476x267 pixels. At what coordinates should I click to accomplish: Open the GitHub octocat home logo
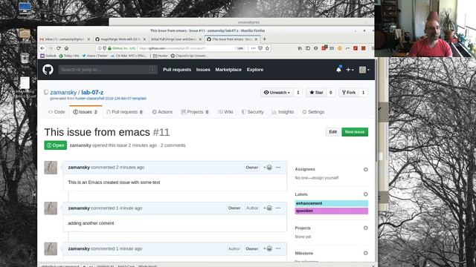point(48,70)
